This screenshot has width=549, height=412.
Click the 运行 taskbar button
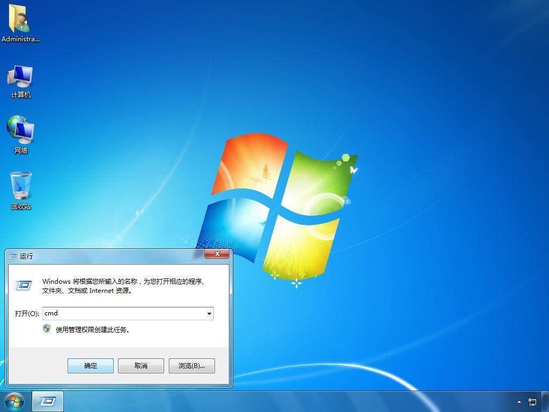coord(48,401)
